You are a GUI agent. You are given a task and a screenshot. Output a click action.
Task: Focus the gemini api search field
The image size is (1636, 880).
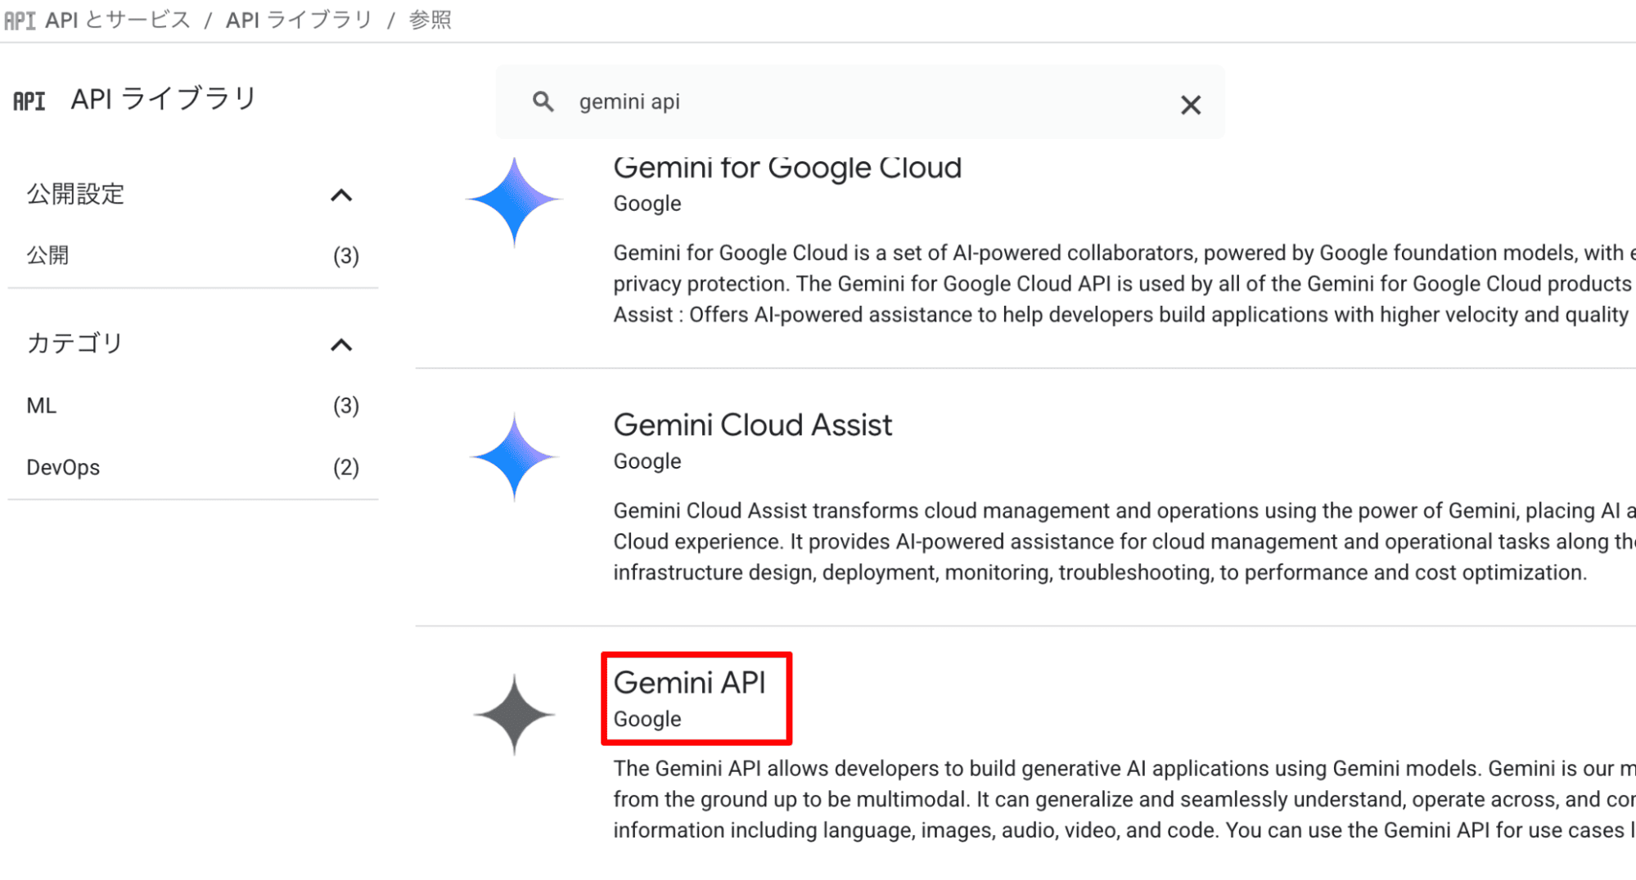point(859,102)
